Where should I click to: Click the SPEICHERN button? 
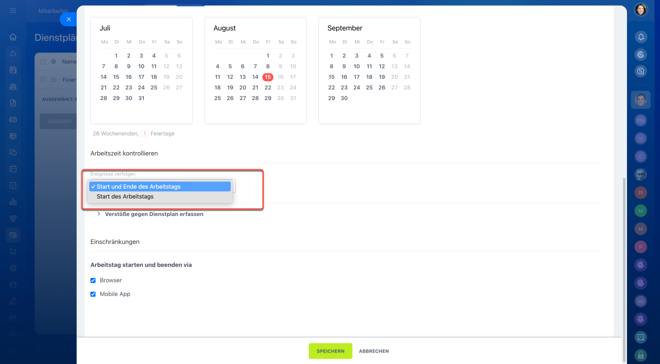(331, 351)
